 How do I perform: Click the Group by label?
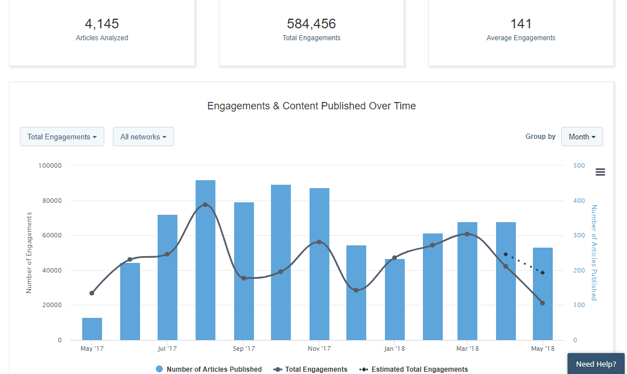(540, 137)
